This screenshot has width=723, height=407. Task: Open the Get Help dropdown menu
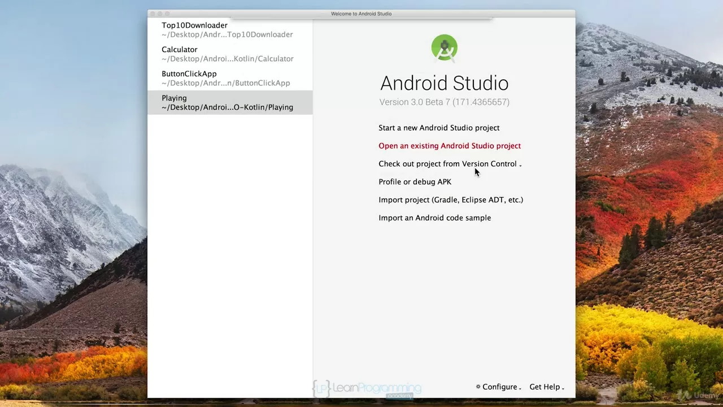547,387
